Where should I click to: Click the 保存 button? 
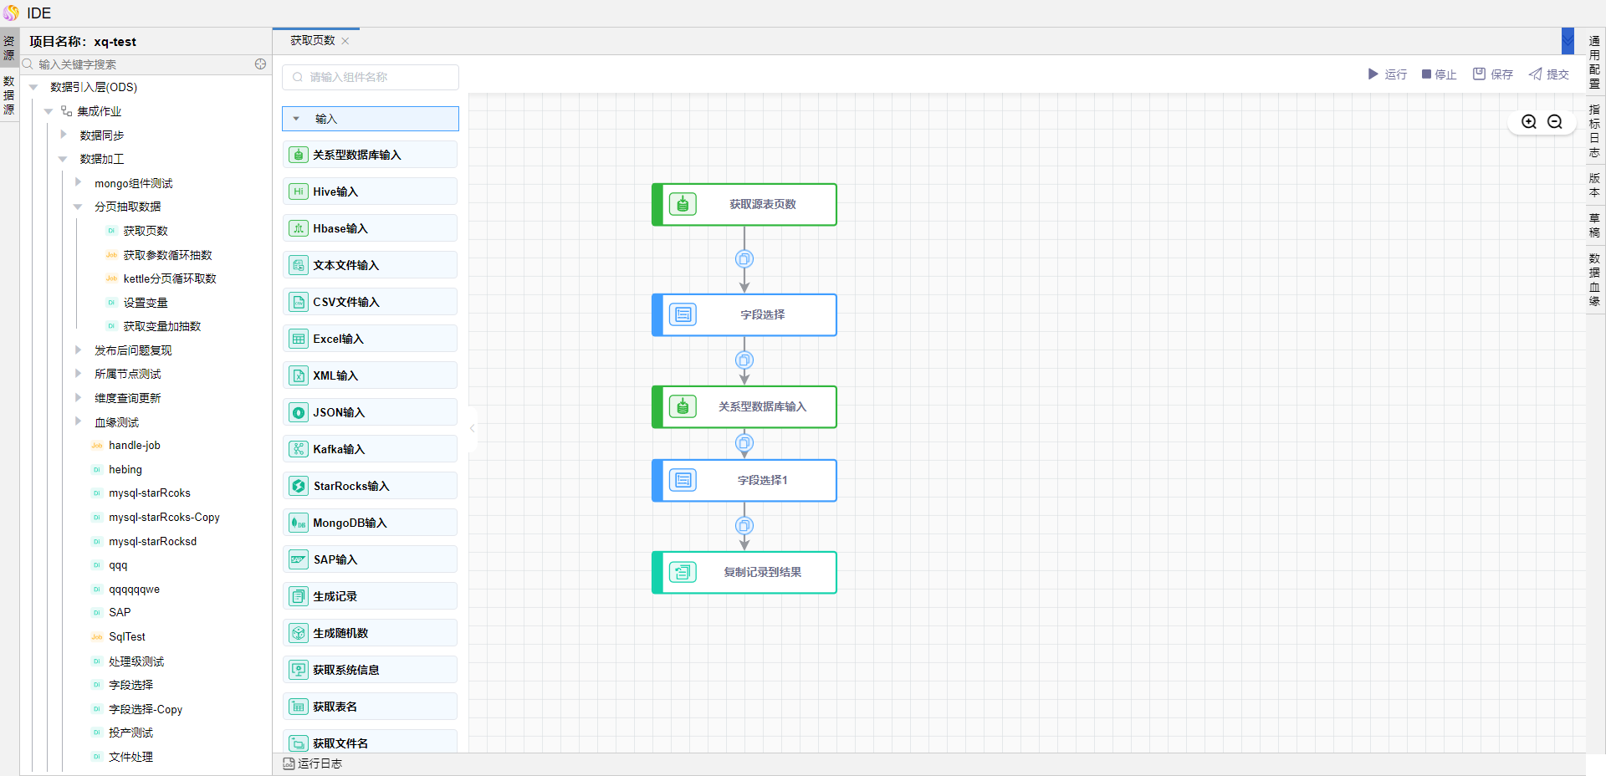pos(1493,74)
